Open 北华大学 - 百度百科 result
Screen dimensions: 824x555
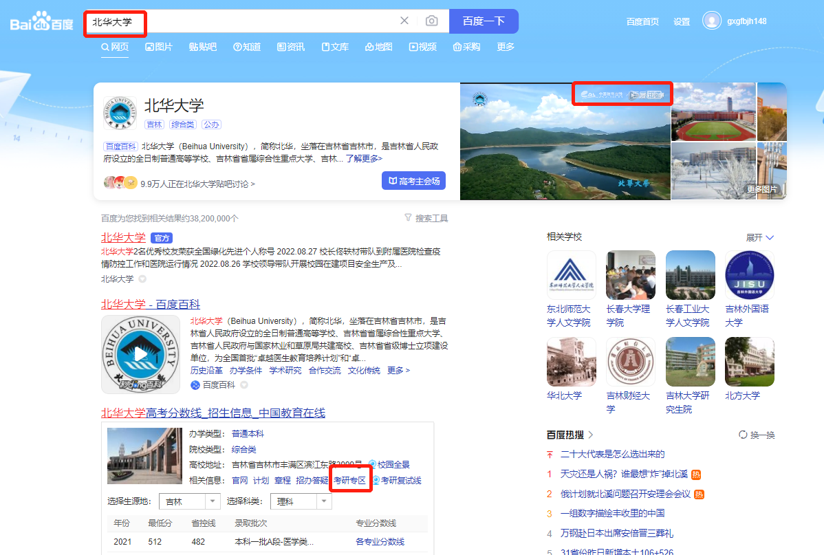click(x=151, y=304)
